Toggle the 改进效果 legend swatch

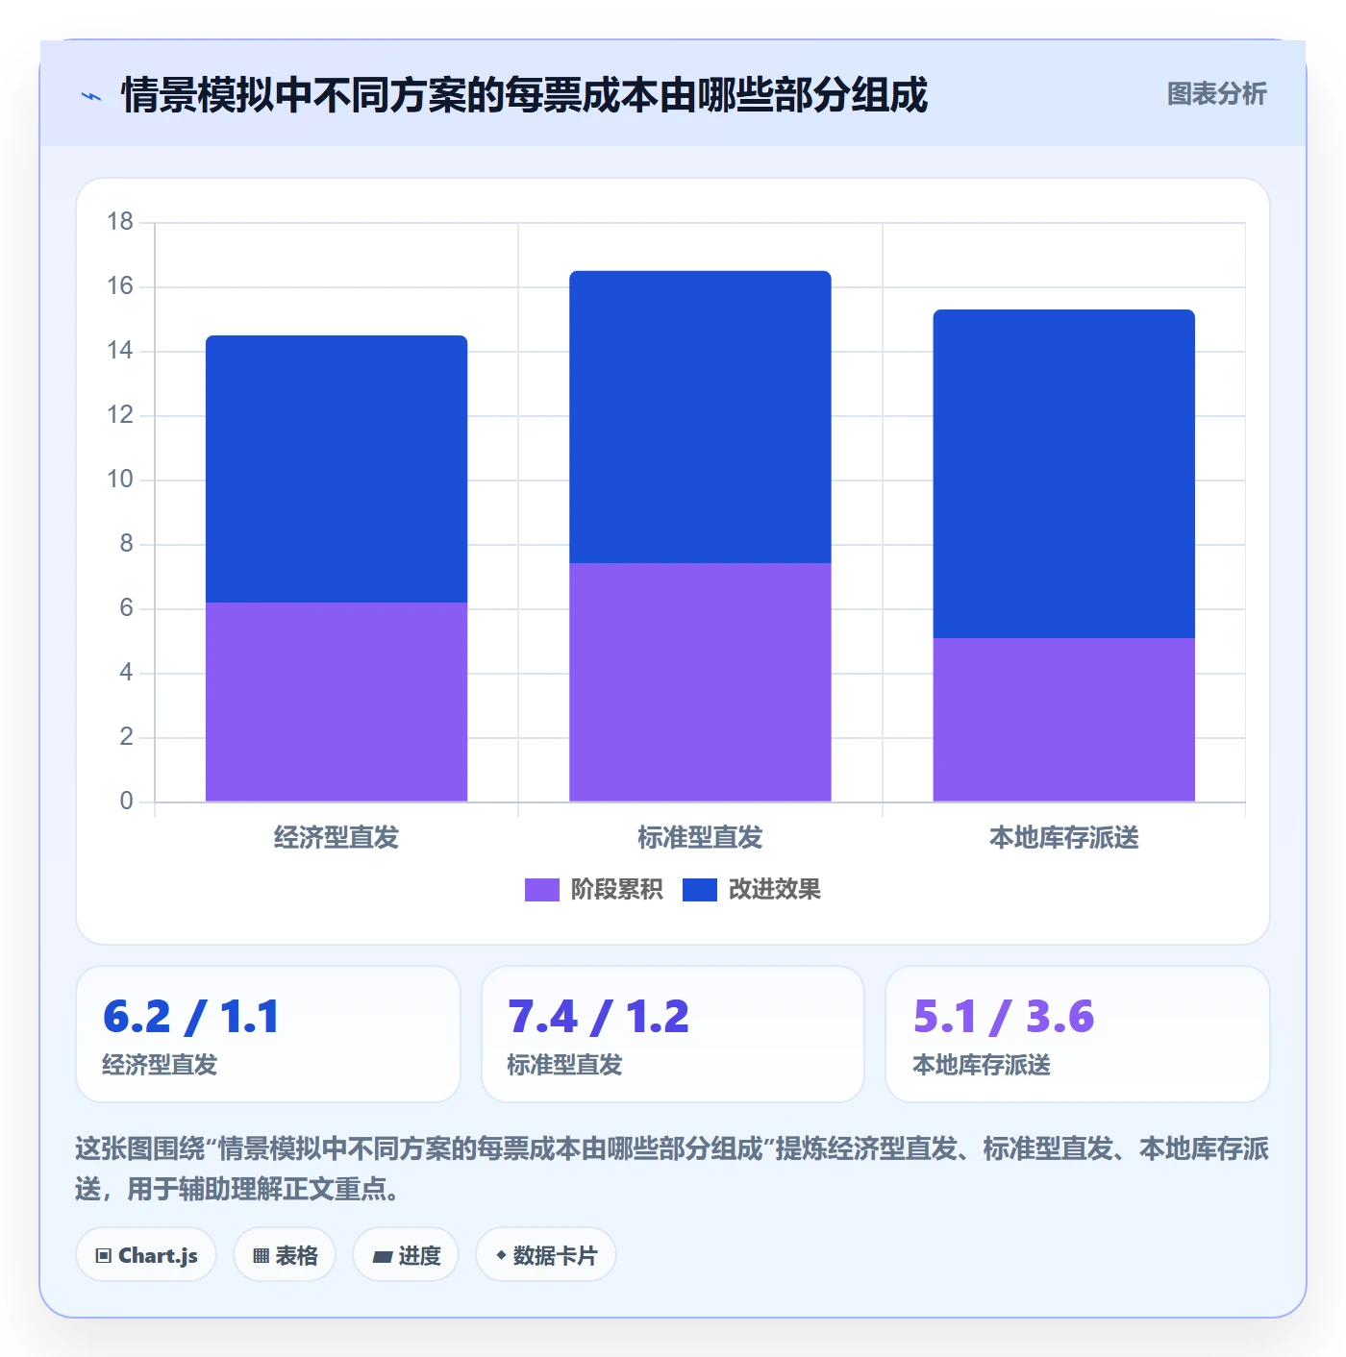point(700,890)
